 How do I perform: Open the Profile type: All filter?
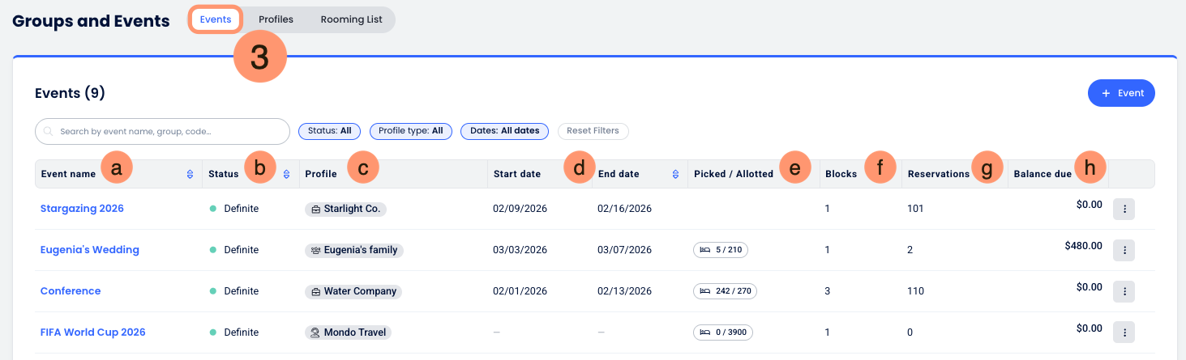410,131
